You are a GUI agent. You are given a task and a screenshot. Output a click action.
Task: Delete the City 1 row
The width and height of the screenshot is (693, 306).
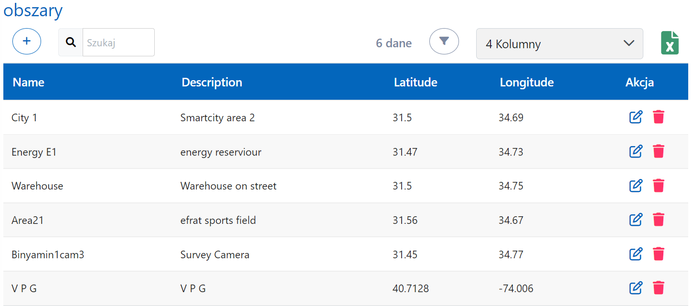(x=659, y=117)
